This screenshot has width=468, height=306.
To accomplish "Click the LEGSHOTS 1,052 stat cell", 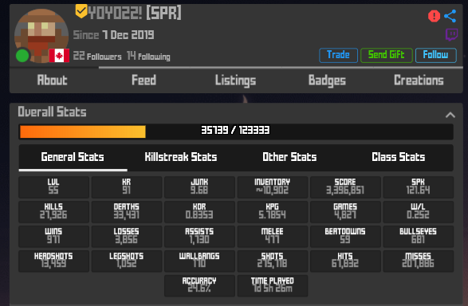I will coord(127,261).
